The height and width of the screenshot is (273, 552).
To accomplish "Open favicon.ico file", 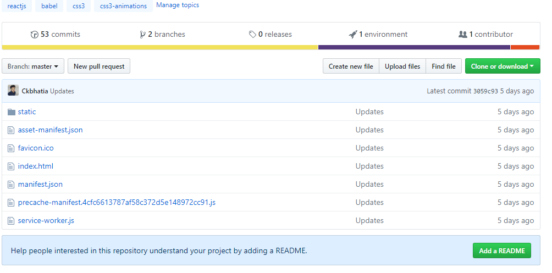I will (36, 148).
